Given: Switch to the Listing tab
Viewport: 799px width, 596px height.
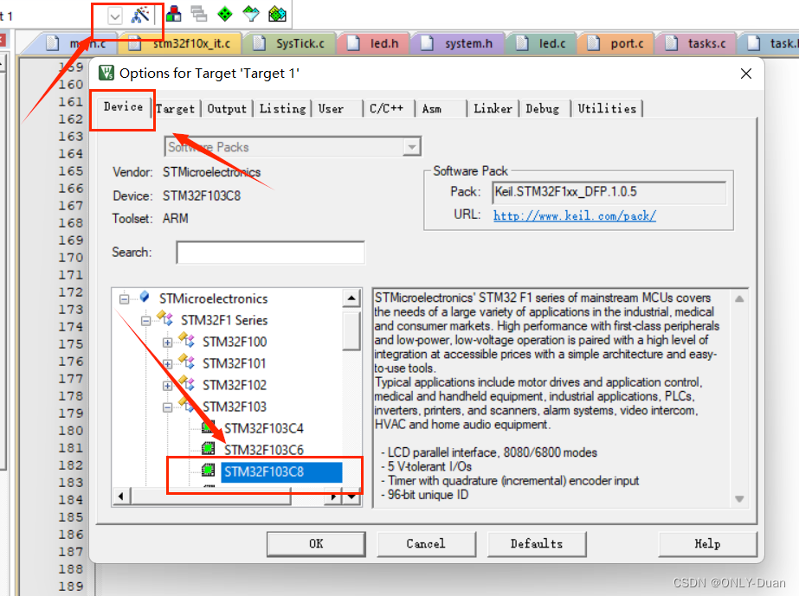Looking at the screenshot, I should 283,109.
